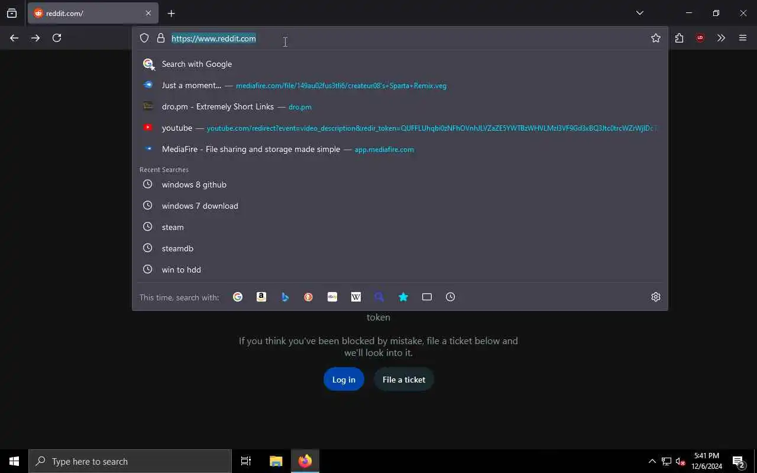Search with the purple magnifier search engine
757x473 pixels.
click(380, 297)
